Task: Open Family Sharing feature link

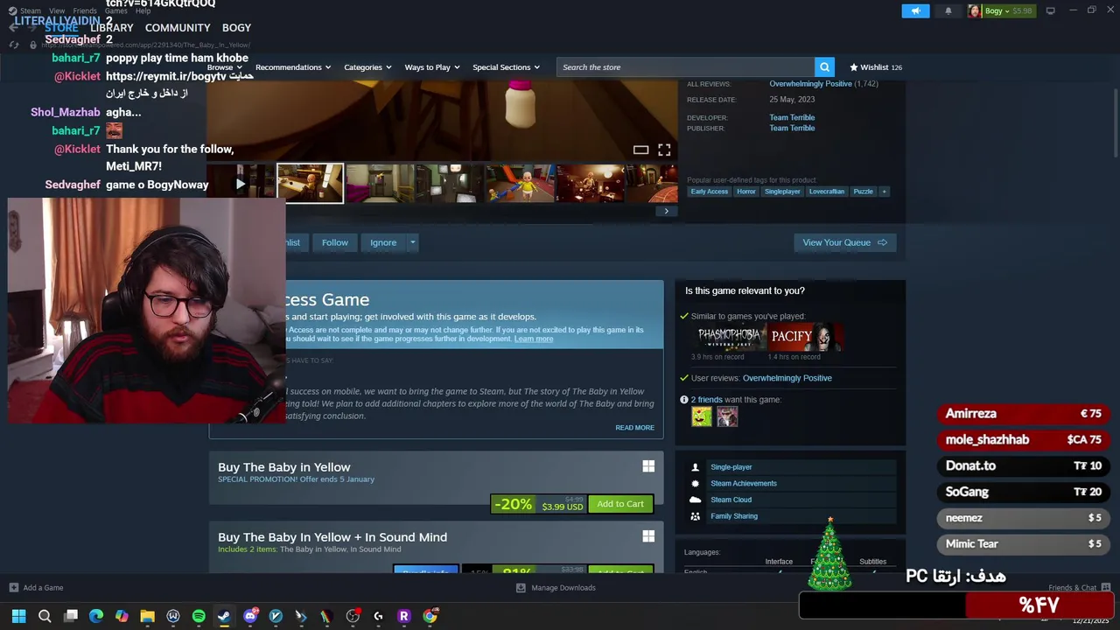Action: point(734,516)
